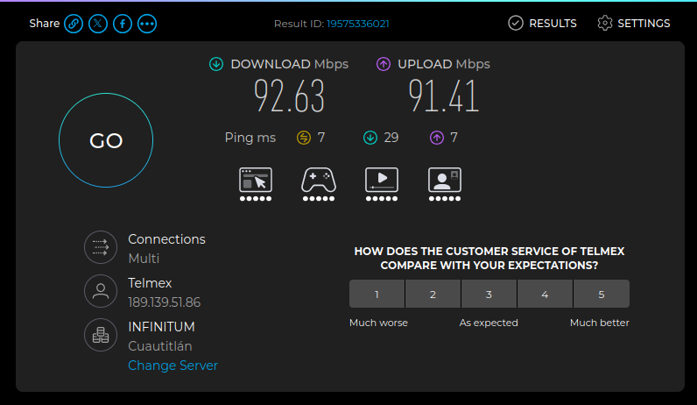The width and height of the screenshot is (697, 405).
Task: Share result on X (Twitter)
Action: [x=98, y=24]
